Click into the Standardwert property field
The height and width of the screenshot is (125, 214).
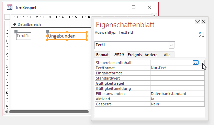pos(177,78)
